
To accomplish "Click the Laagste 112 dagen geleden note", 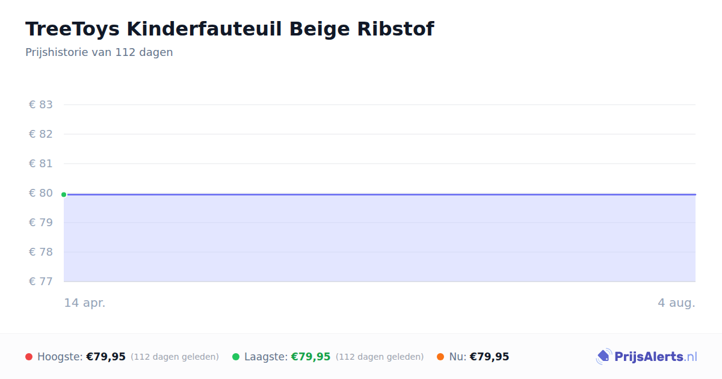I will [x=380, y=357].
